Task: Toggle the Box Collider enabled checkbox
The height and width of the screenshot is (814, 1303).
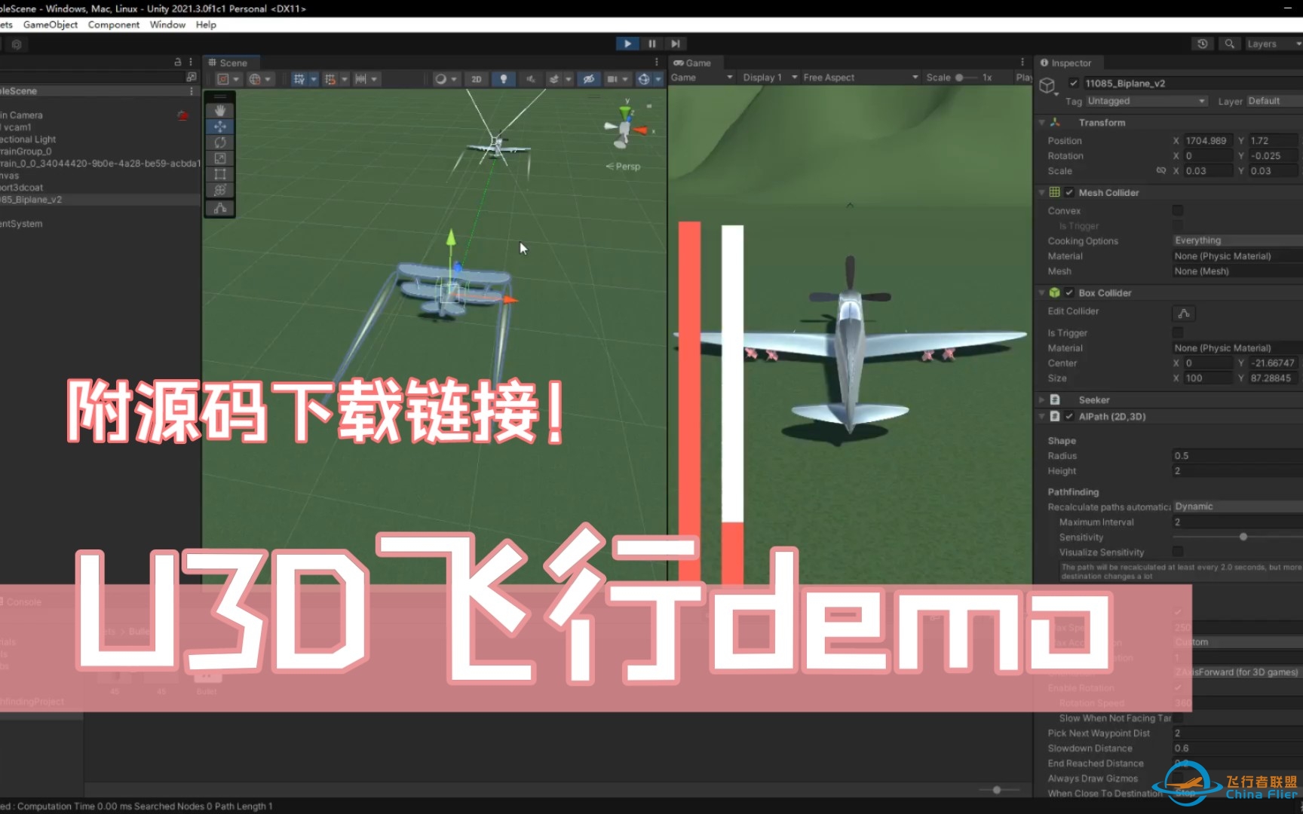Action: pos(1069,293)
